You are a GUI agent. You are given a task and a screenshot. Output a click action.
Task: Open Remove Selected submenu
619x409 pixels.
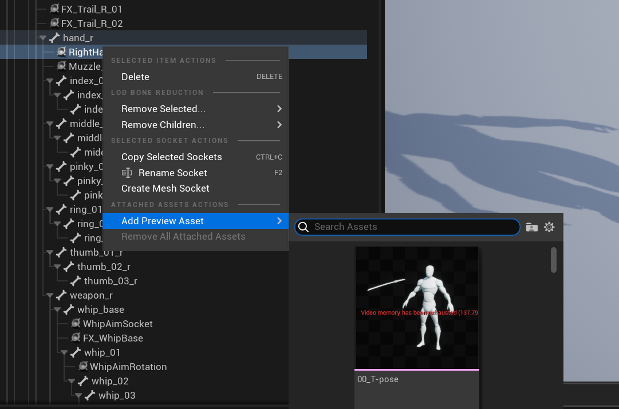pyautogui.click(x=195, y=109)
